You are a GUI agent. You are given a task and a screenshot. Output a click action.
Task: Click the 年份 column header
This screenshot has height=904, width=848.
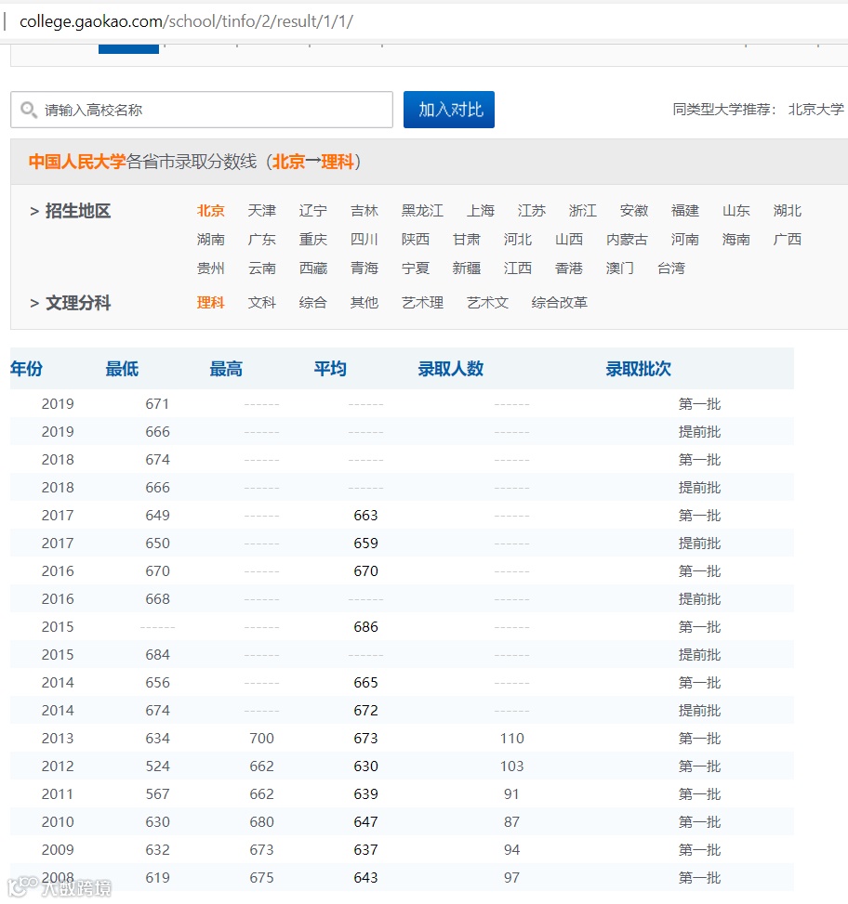27,369
